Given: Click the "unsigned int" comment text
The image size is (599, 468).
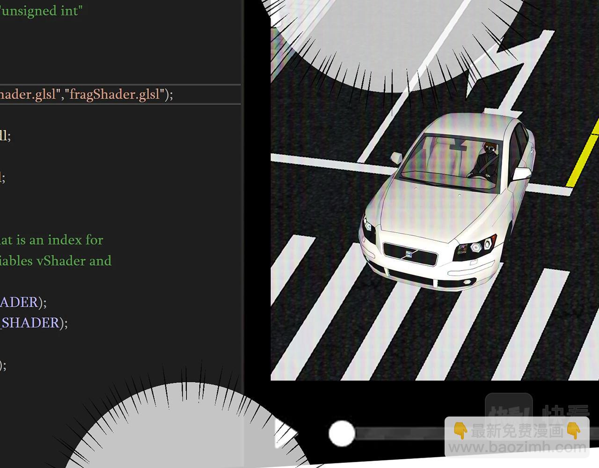Looking at the screenshot, I should point(41,10).
